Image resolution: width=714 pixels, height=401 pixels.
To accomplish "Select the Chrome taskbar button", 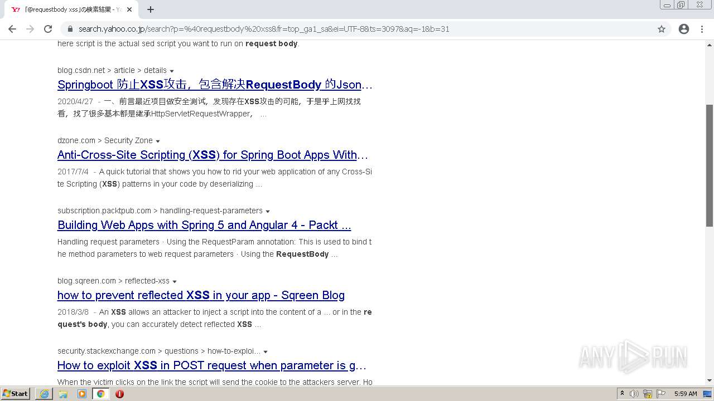I will 101,394.
